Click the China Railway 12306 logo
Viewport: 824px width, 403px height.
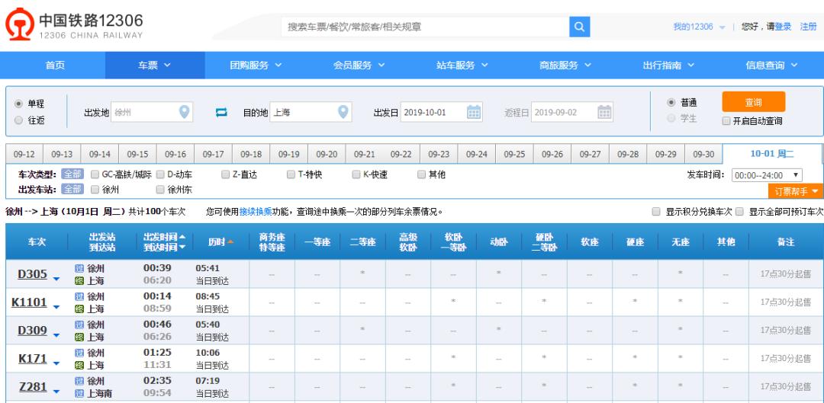pyautogui.click(x=74, y=24)
